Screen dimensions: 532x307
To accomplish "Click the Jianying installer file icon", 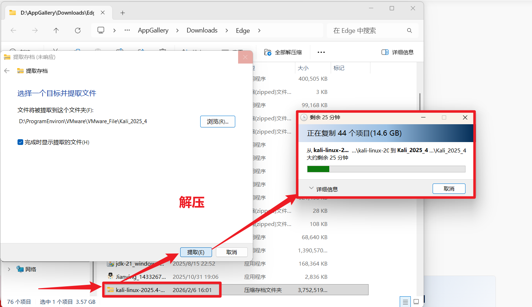I will [110, 277].
